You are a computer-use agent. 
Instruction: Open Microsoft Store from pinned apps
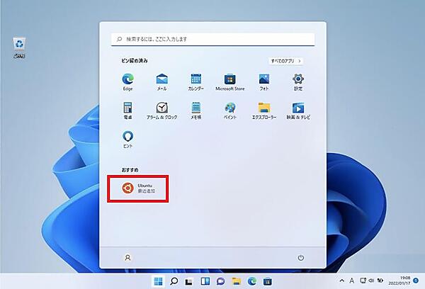tap(229, 82)
